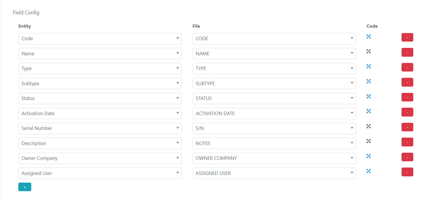
Task: Add a new field mapping row
Action: [x=25, y=187]
